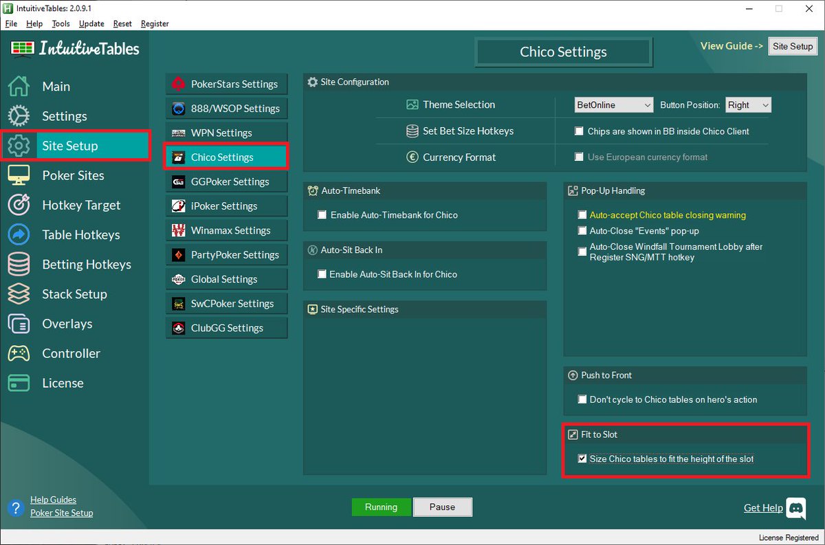
Task: Click the PartyPoker logo icon
Action: [179, 255]
